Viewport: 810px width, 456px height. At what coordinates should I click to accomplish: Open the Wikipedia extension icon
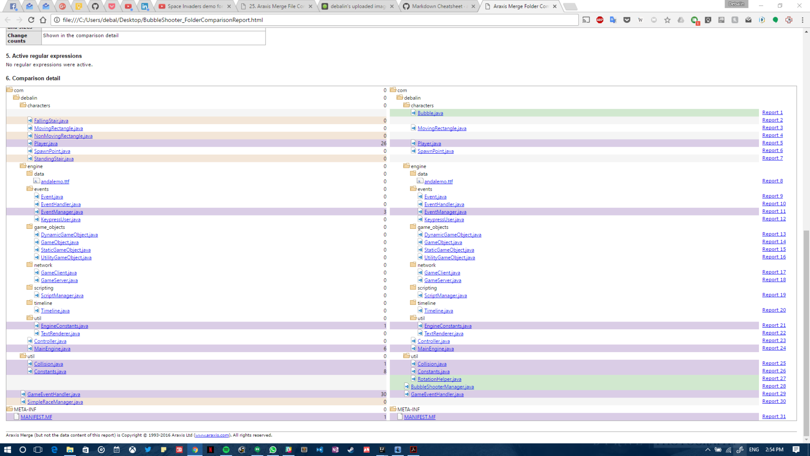(x=641, y=20)
